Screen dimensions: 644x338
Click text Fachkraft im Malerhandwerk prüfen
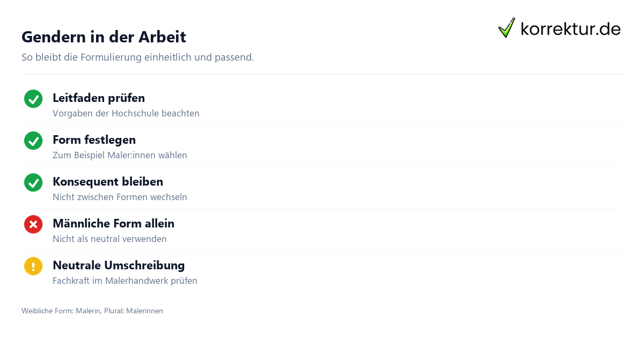click(x=125, y=281)
